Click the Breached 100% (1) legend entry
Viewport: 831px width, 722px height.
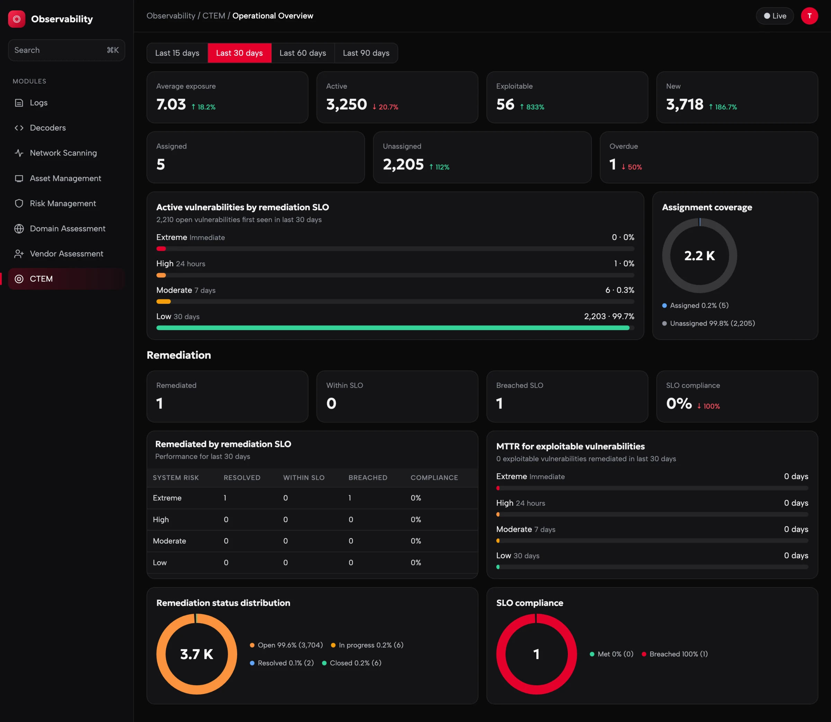pyautogui.click(x=675, y=654)
